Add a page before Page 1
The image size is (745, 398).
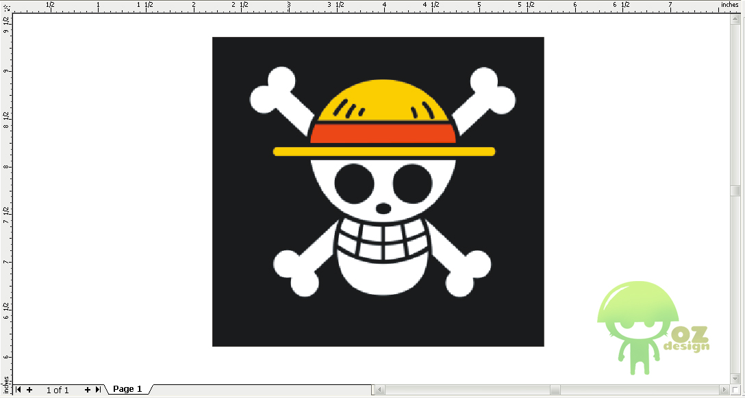pyautogui.click(x=29, y=390)
